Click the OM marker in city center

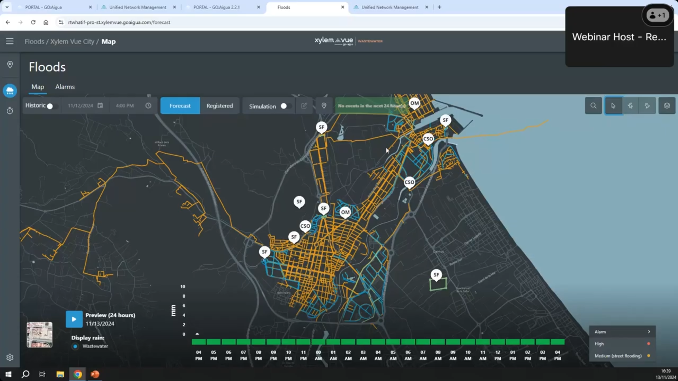click(x=345, y=213)
